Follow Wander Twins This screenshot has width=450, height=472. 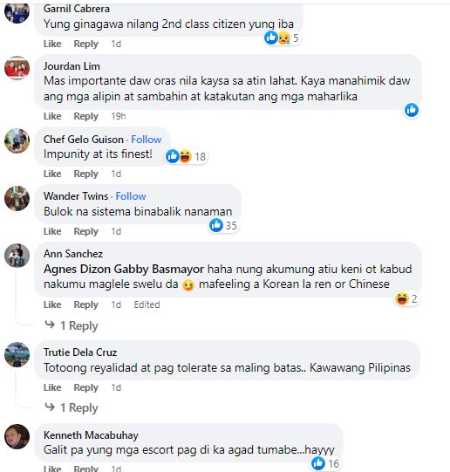point(131,196)
